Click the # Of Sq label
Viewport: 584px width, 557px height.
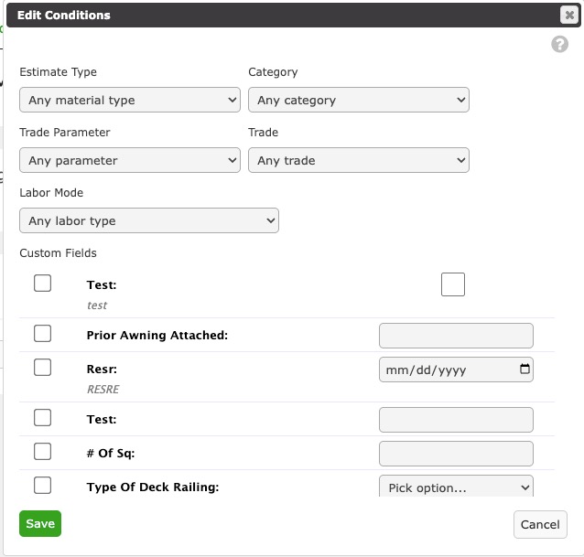[x=111, y=453]
